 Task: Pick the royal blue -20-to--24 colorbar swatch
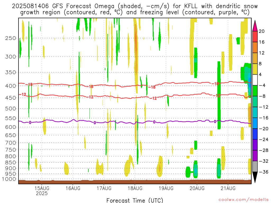[x=255, y=134]
